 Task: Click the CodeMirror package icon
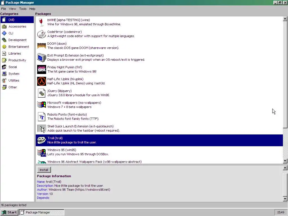pos(42,34)
